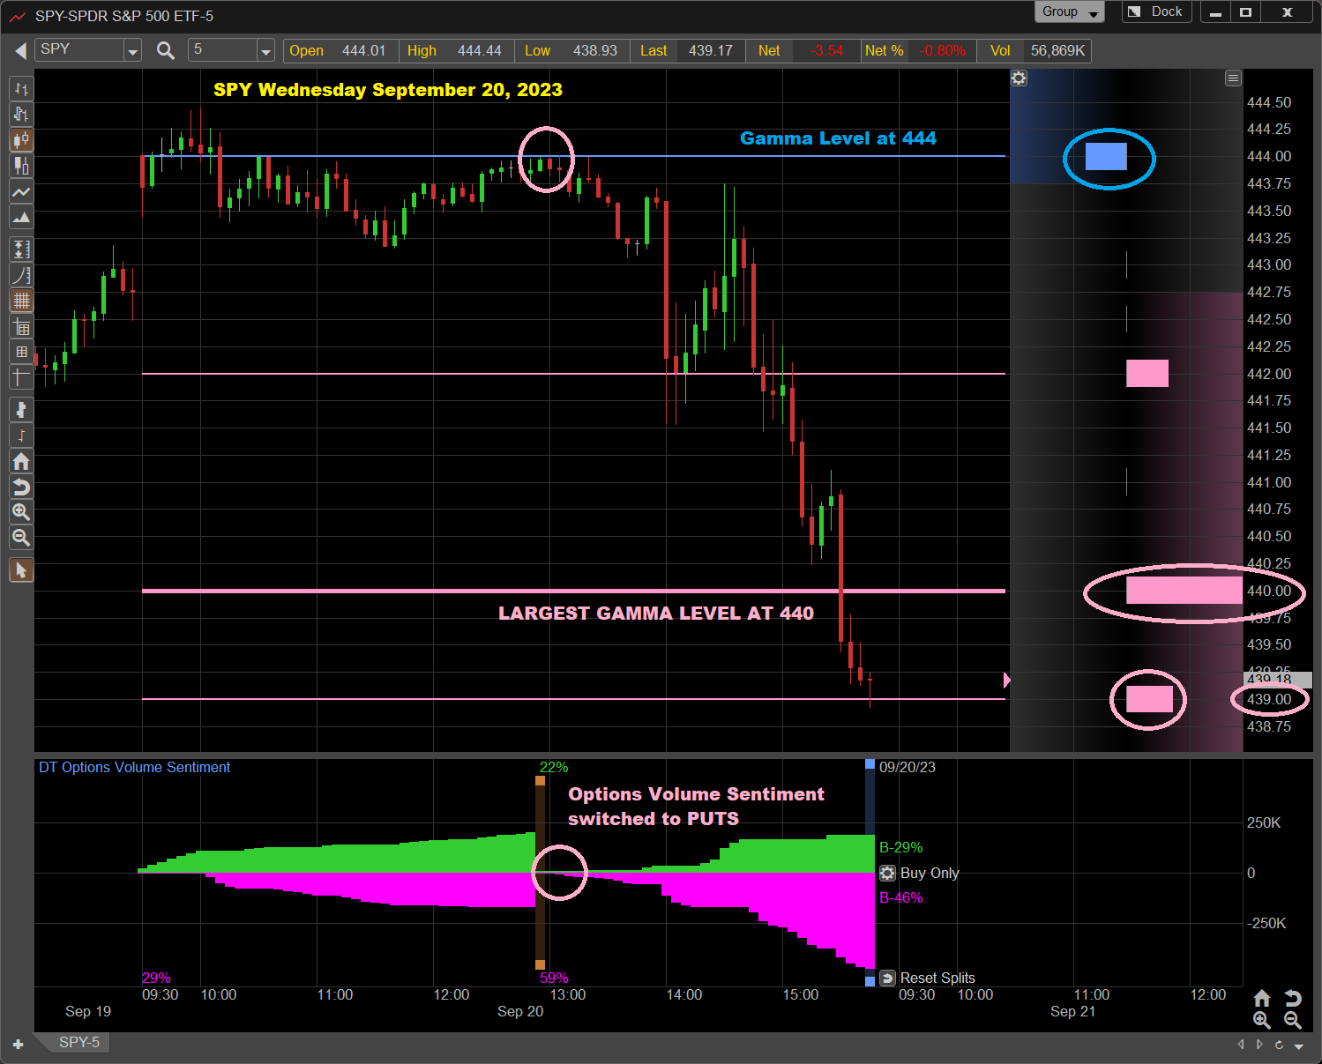Click the Dock button in title bar
The width and height of the screenshot is (1322, 1064).
(1157, 12)
